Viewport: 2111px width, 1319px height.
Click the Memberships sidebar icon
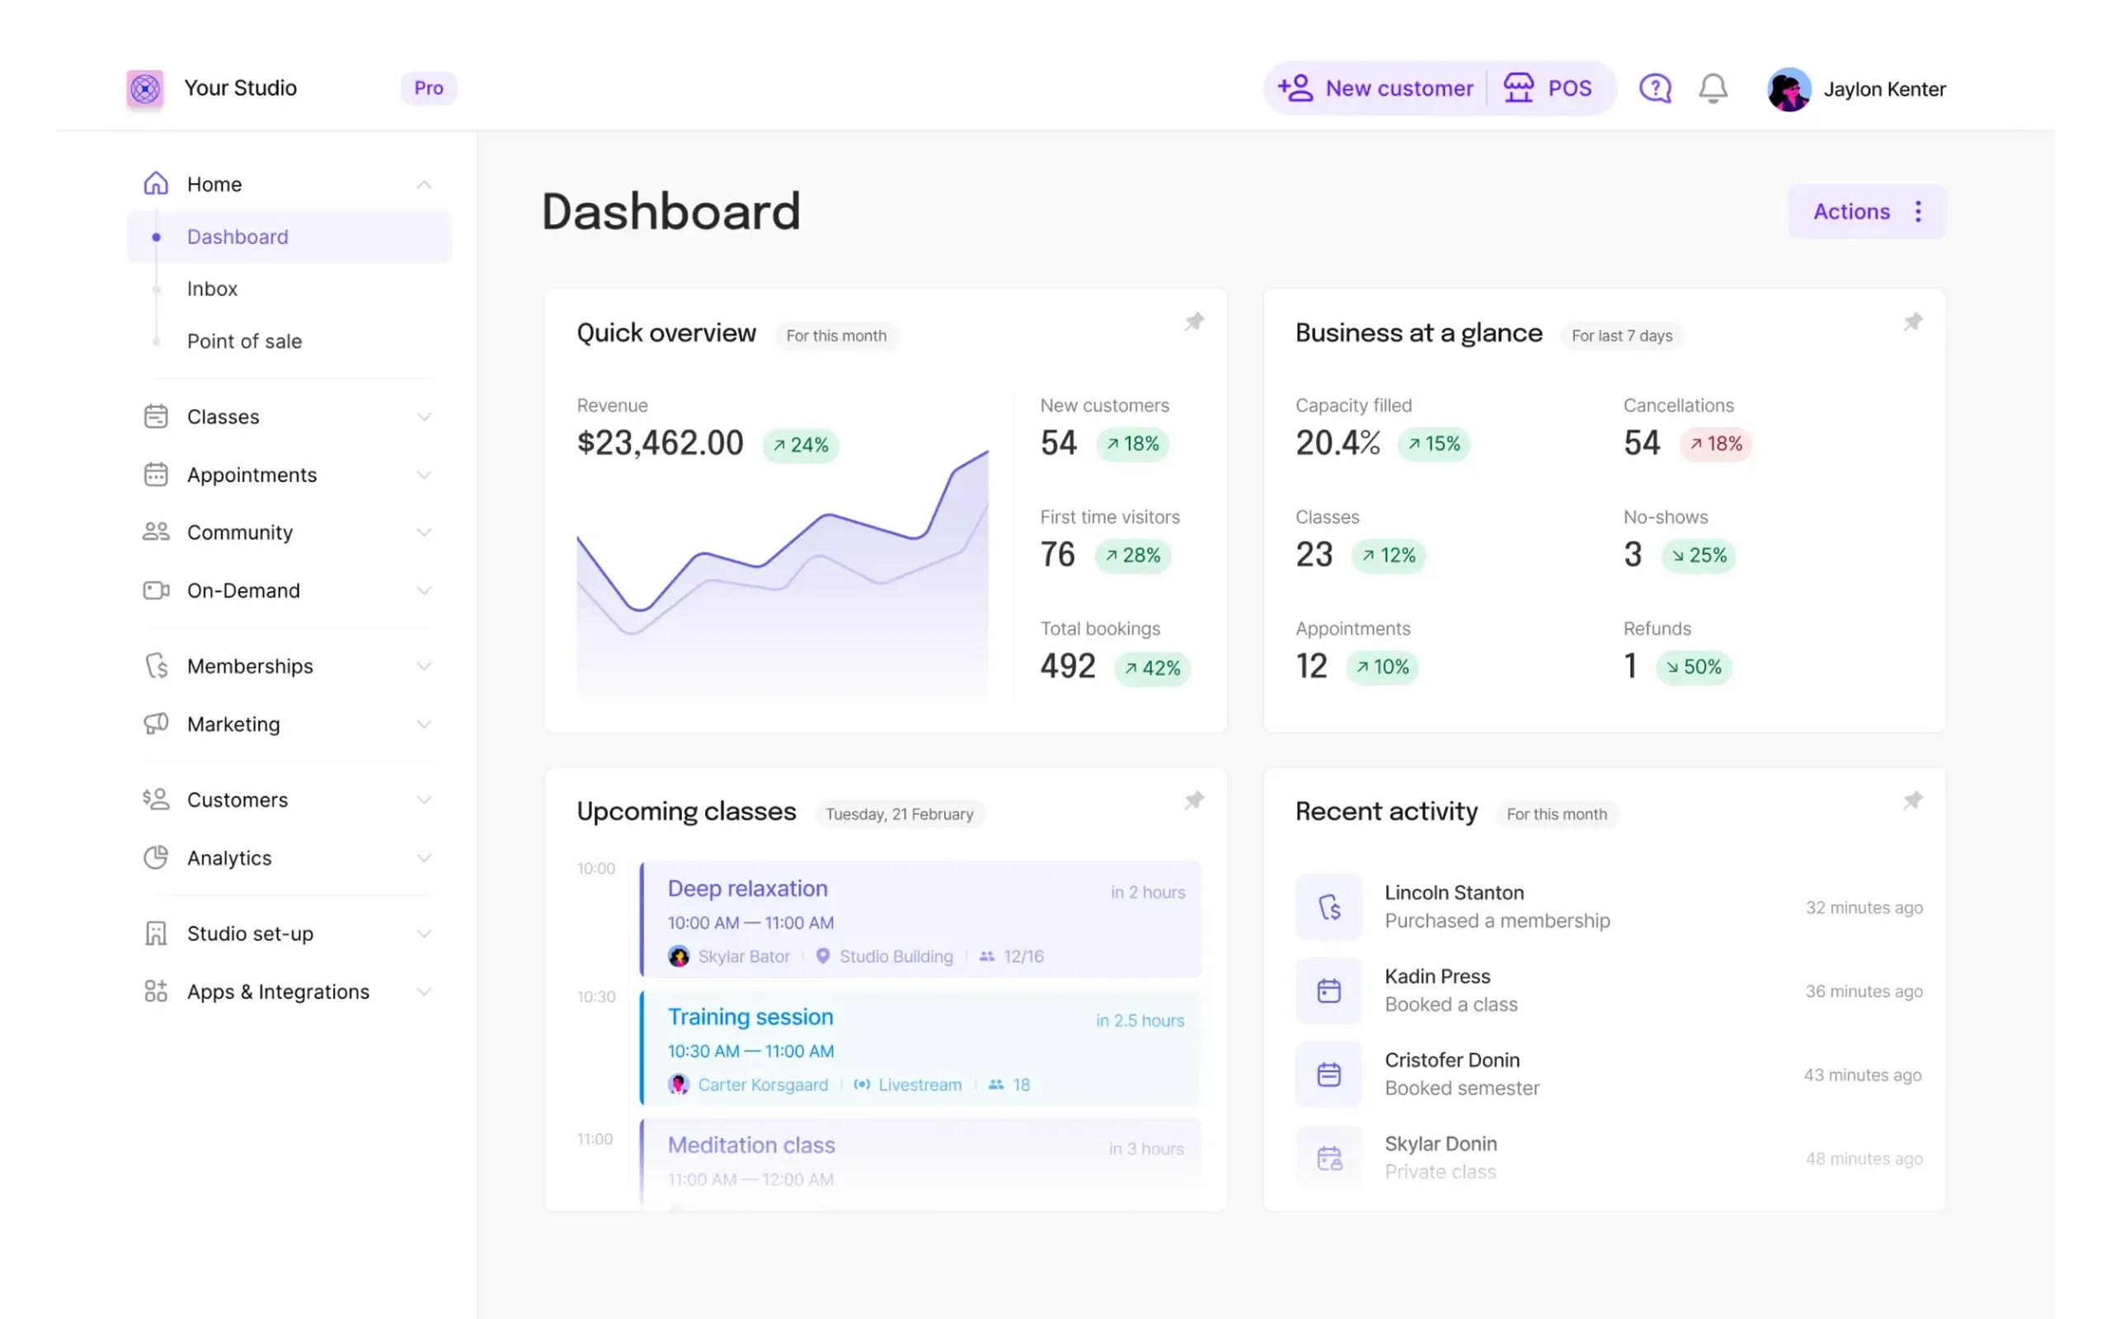pyautogui.click(x=156, y=665)
